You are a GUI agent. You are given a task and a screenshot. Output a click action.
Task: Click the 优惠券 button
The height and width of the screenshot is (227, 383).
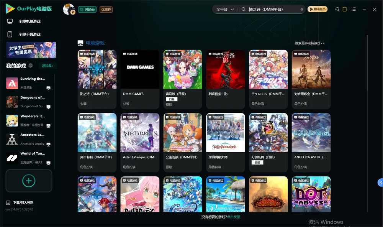pyautogui.click(x=106, y=10)
